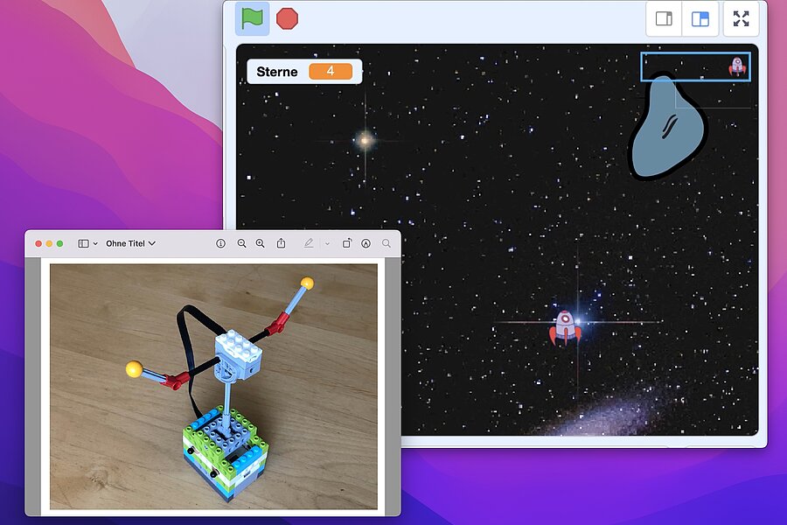787x525 pixels.
Task: Expand the 'Ohne Titel' title dropdown
Action: coord(130,243)
